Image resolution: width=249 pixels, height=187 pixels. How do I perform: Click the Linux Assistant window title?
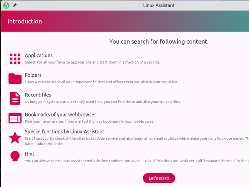click(159, 5)
